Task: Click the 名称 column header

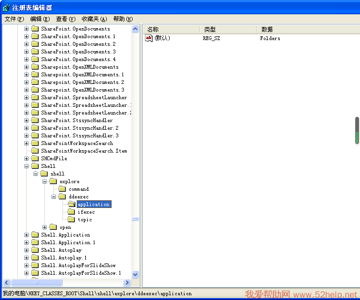Action: [171, 29]
